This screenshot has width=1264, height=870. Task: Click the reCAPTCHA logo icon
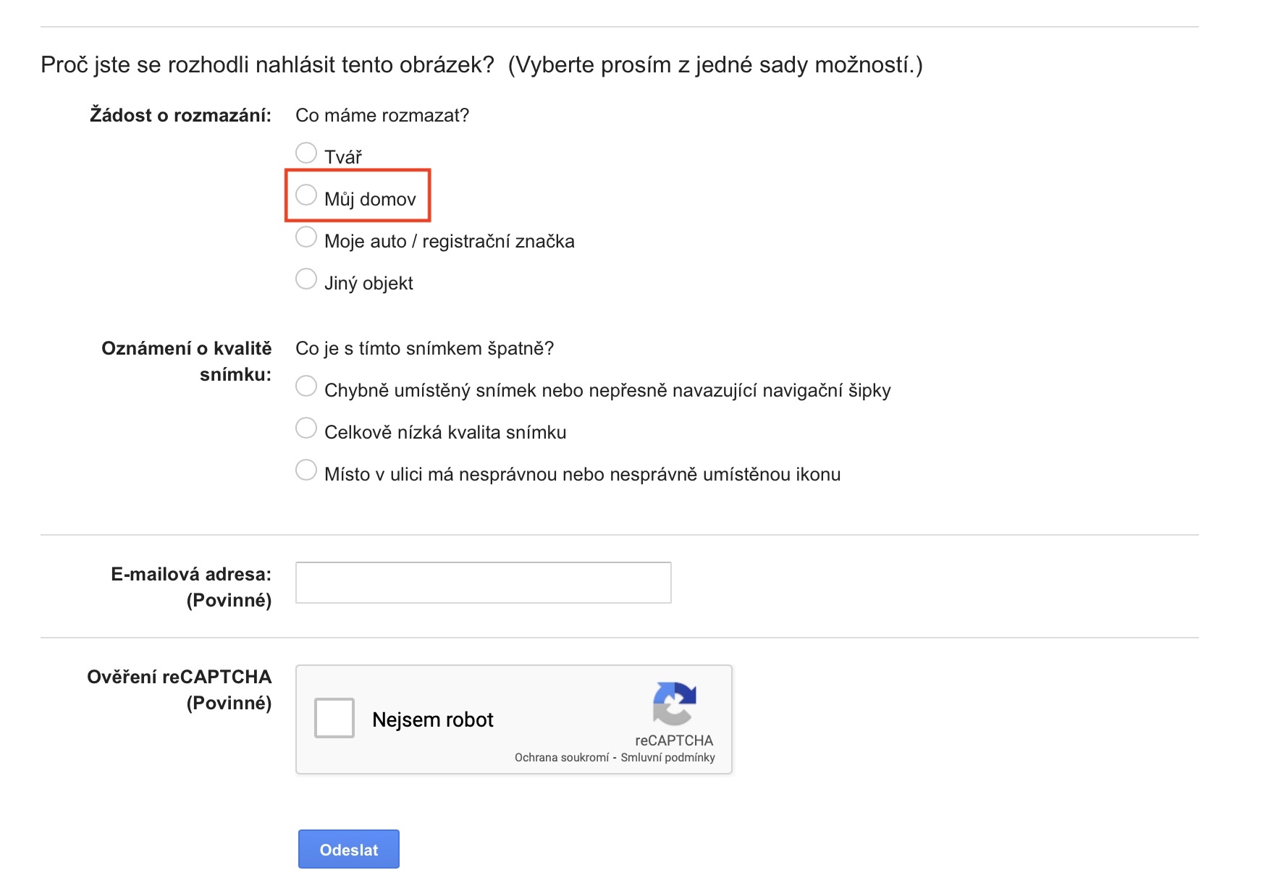[674, 704]
